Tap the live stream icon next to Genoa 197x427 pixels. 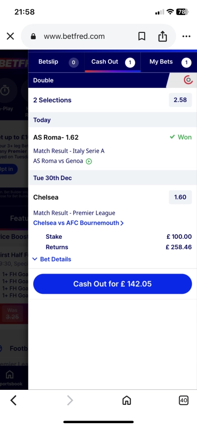coord(89,161)
